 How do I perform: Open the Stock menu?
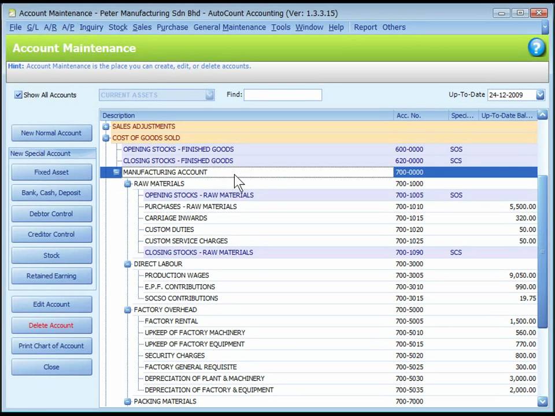pyautogui.click(x=118, y=27)
